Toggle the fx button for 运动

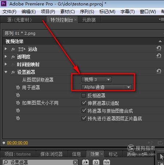(x=13, y=49)
